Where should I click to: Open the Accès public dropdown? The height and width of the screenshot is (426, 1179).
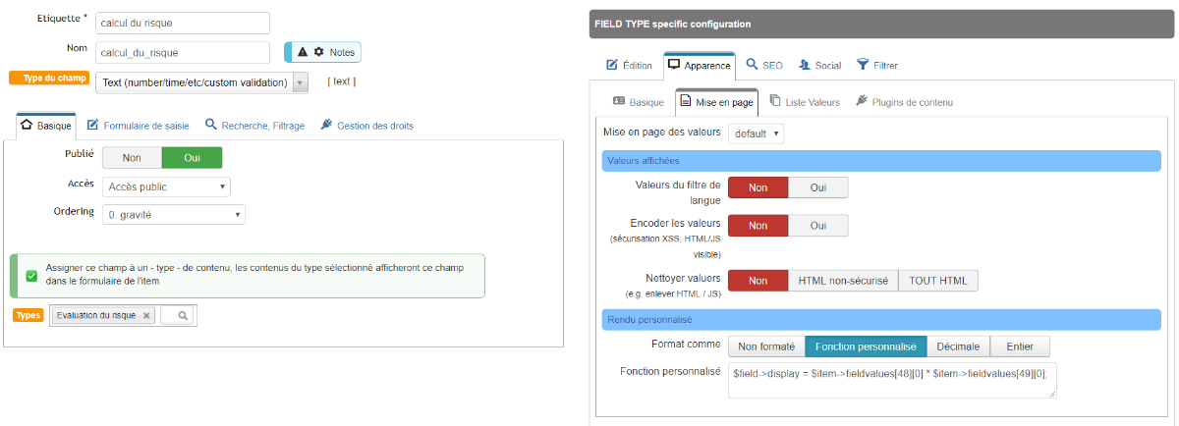(x=167, y=186)
